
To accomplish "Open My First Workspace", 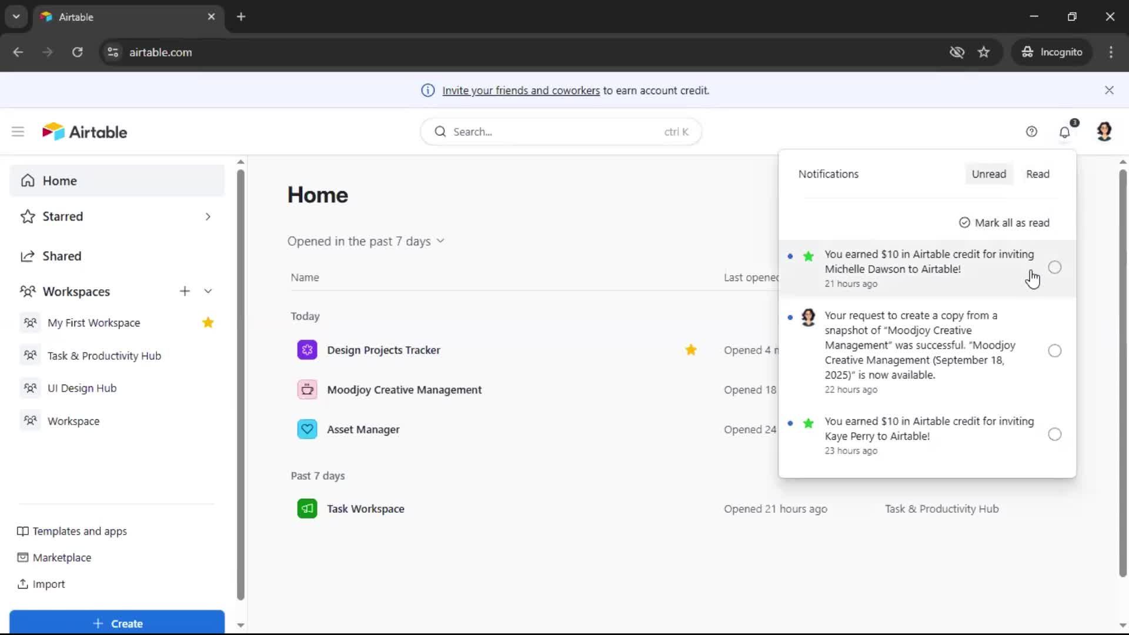I will pyautogui.click(x=93, y=323).
